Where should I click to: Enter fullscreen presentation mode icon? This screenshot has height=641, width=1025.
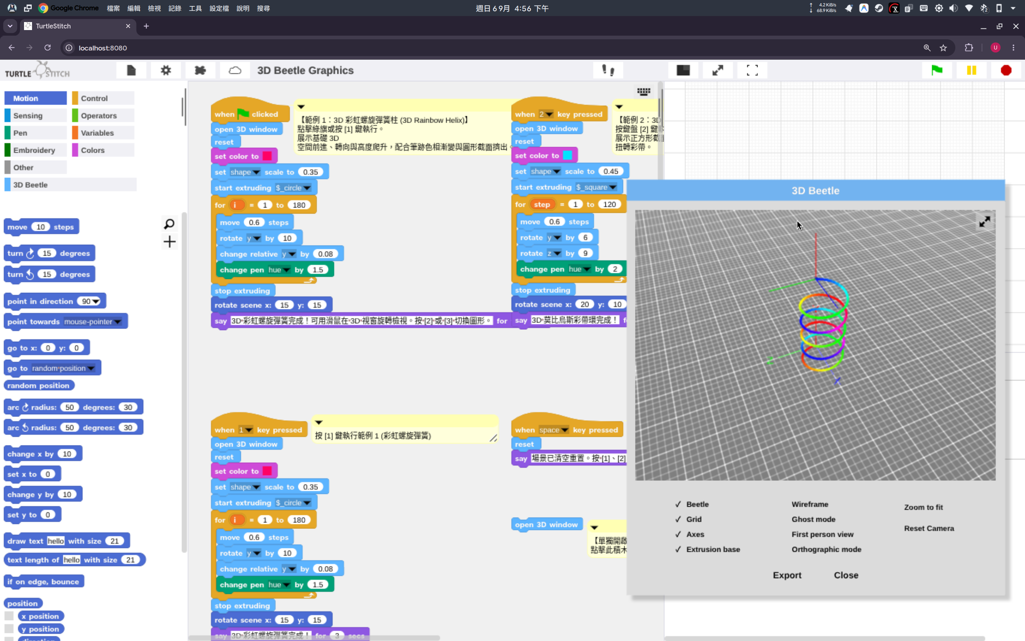(x=752, y=71)
